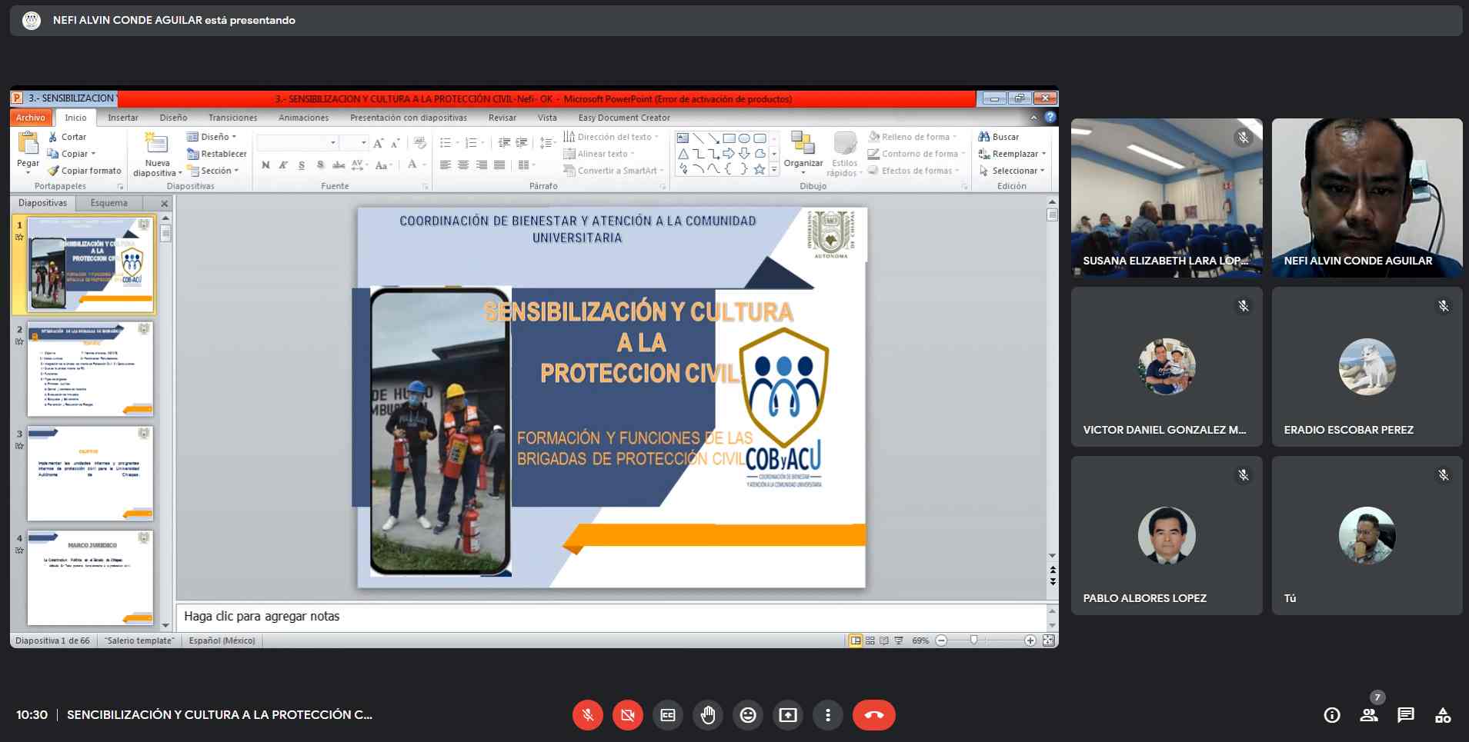Click the Nueva diapositiva icon
Screen dimensions: 1469x742
157,143
